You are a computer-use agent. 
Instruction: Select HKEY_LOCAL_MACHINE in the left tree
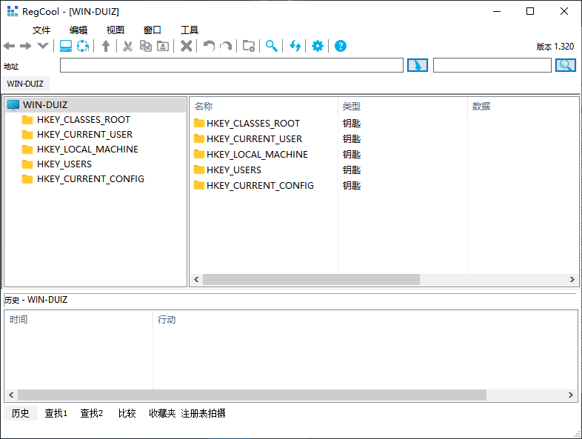click(x=87, y=150)
